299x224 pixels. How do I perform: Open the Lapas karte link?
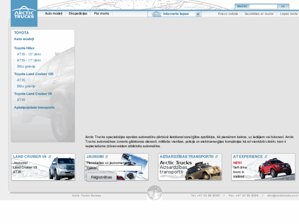(289, 14)
